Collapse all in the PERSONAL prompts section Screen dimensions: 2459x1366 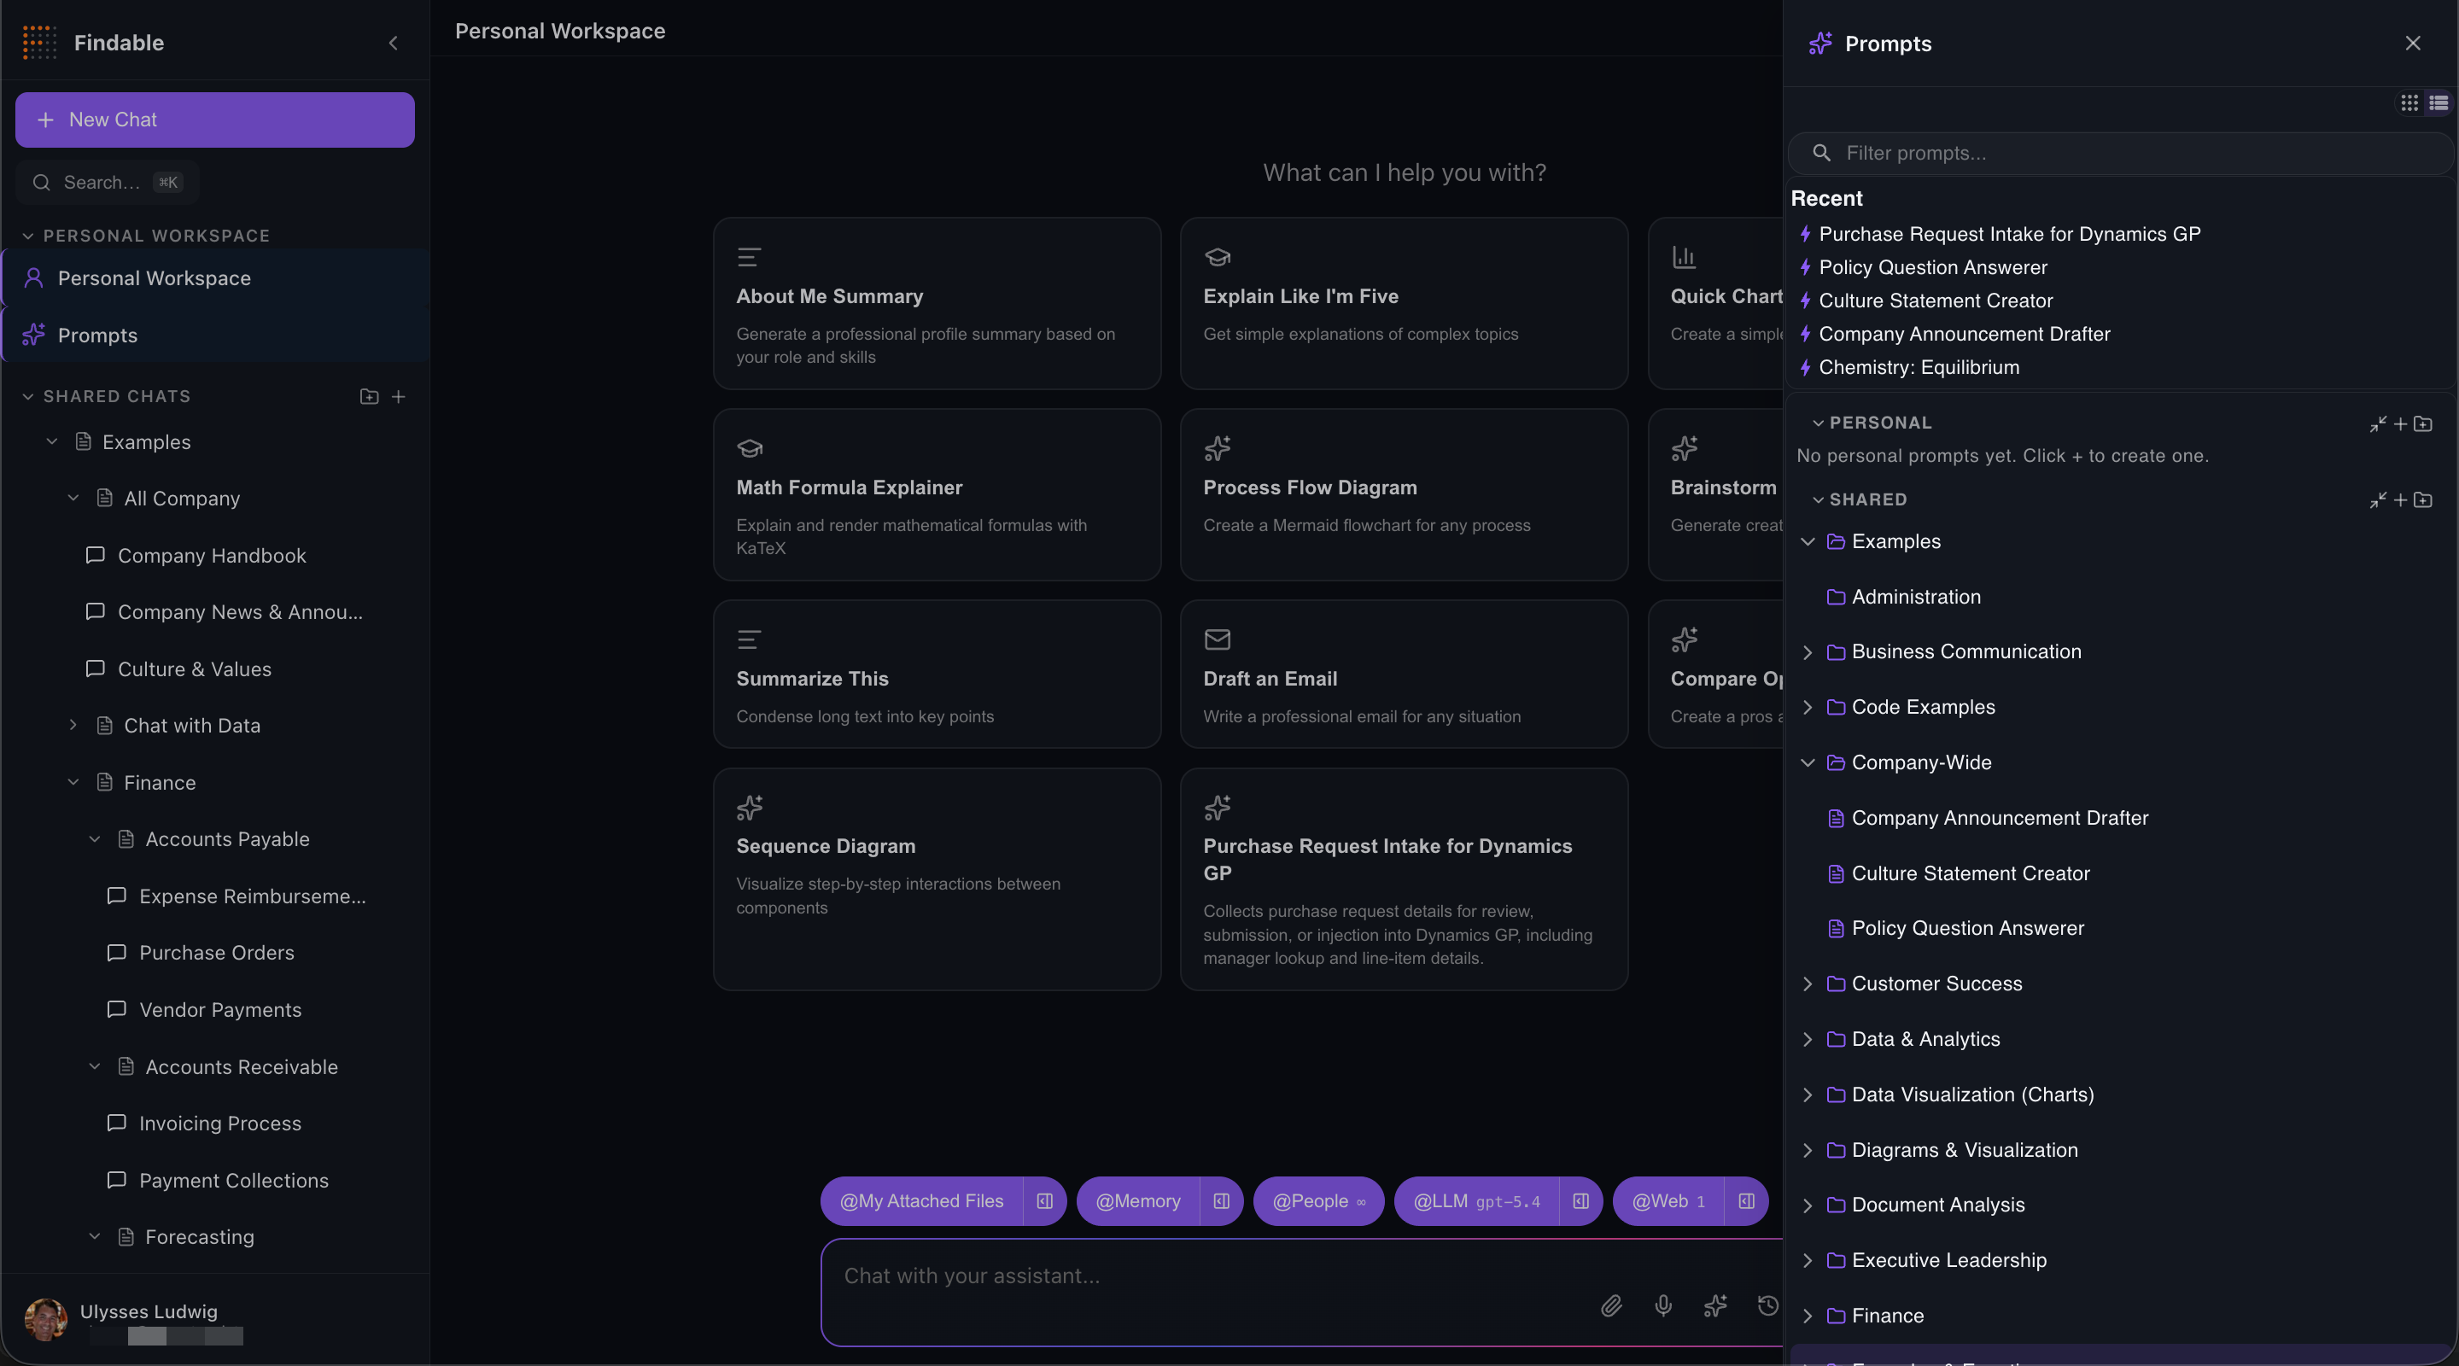(x=2377, y=423)
